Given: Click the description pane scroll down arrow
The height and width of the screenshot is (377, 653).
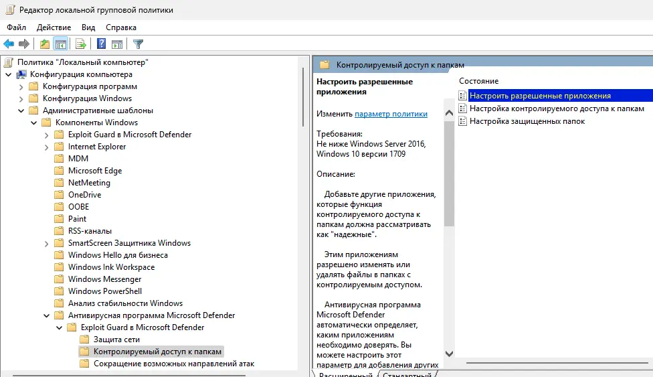Looking at the screenshot, I should tap(449, 353).
